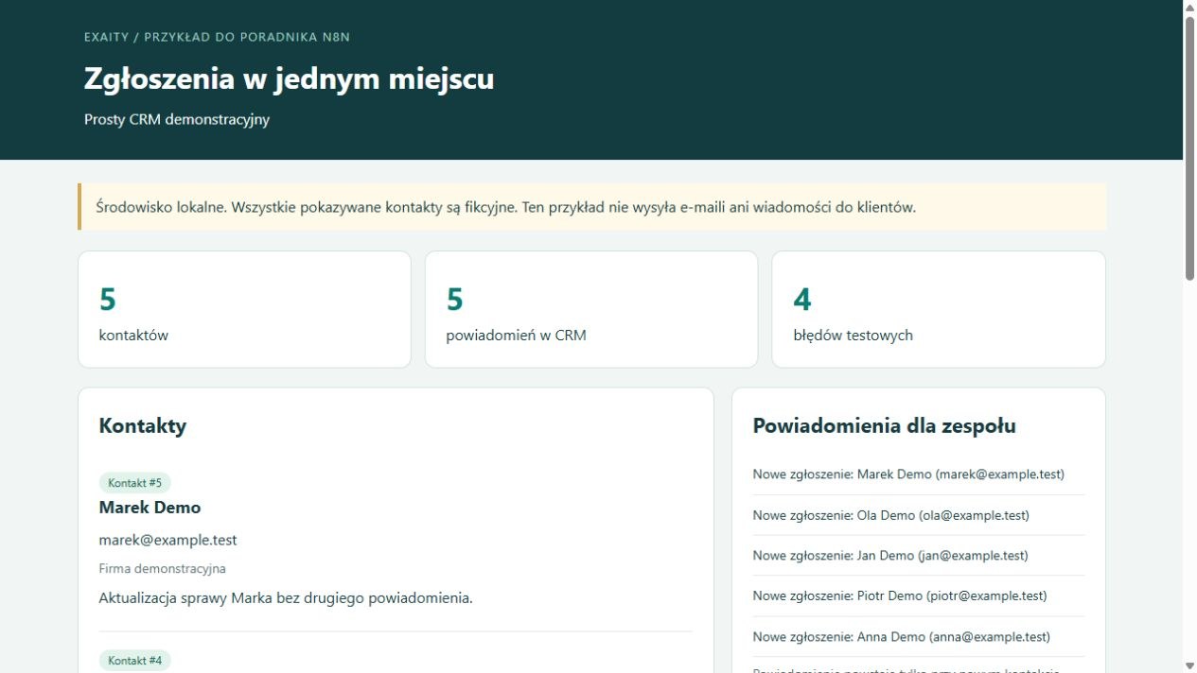This screenshot has height=673, width=1197.
Task: Click the '4 błędów testowych' stat card
Action: pyautogui.click(x=939, y=309)
